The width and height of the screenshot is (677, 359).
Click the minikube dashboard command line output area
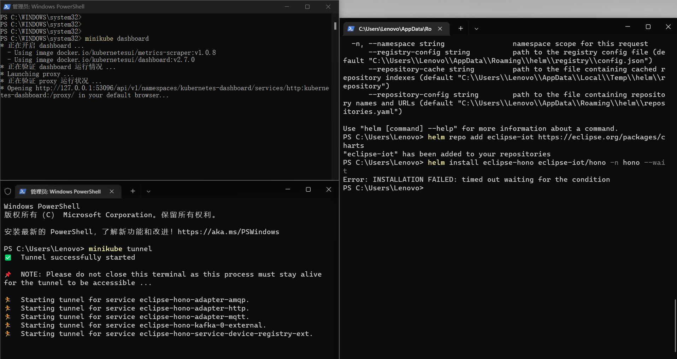[117, 38]
